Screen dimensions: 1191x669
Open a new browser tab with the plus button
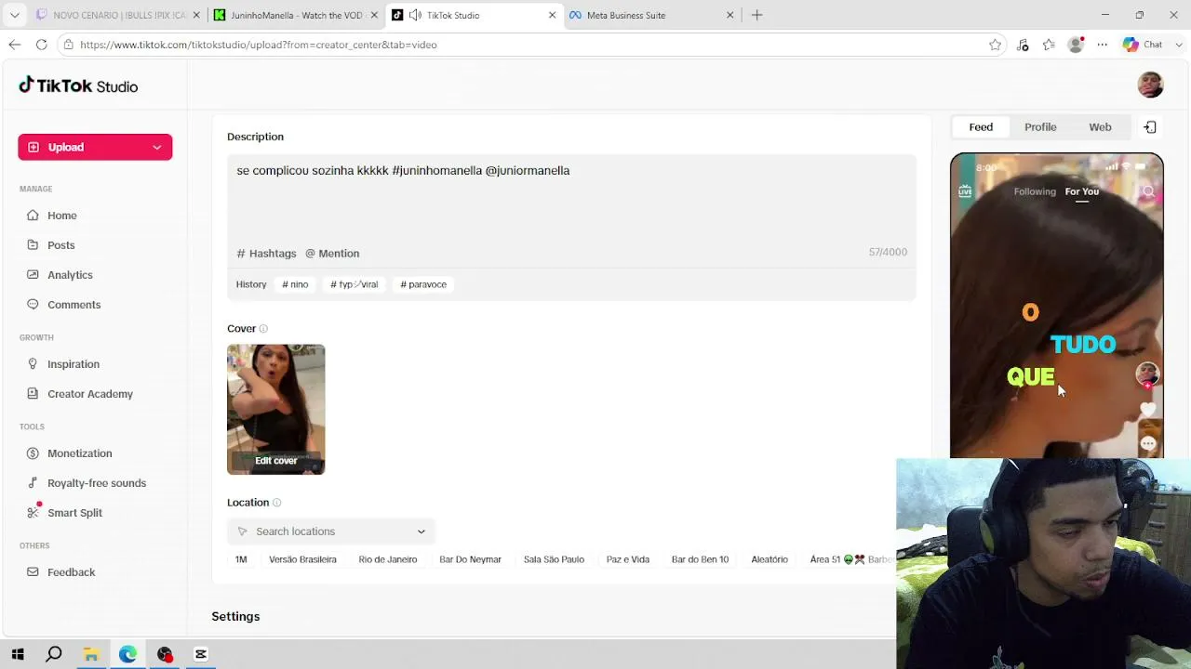(756, 15)
